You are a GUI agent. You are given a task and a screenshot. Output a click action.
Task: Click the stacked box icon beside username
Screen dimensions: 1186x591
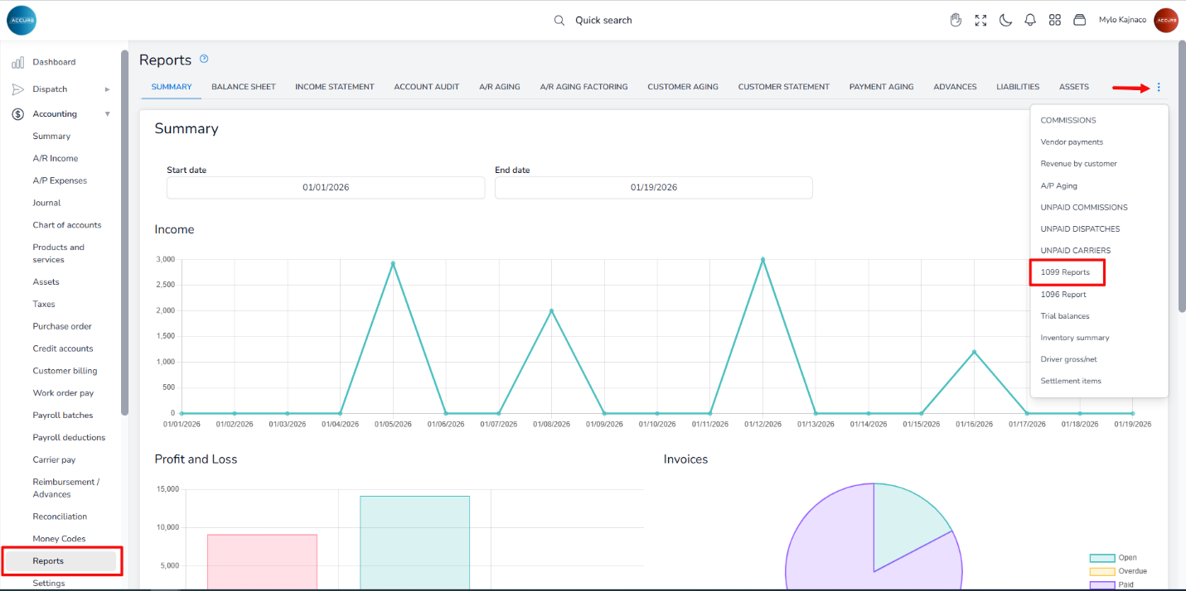(x=1079, y=20)
